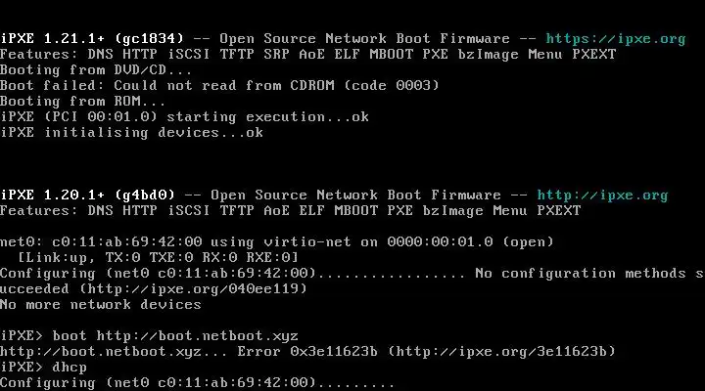Click the 'iPXE initialising devices...ok' line
Image resolution: width=705 pixels, height=391 pixels.
(x=131, y=133)
